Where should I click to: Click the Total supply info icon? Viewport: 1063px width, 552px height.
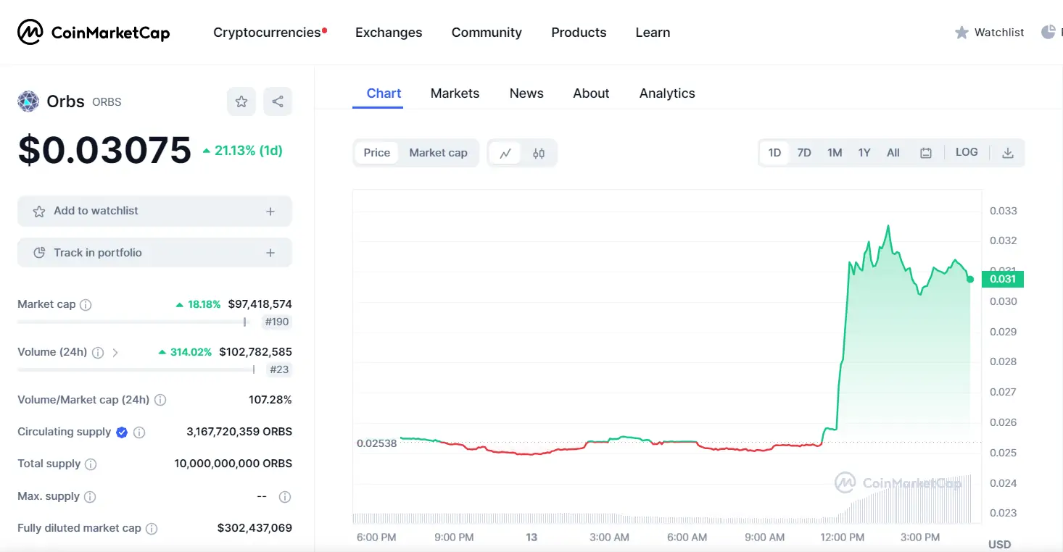click(91, 464)
